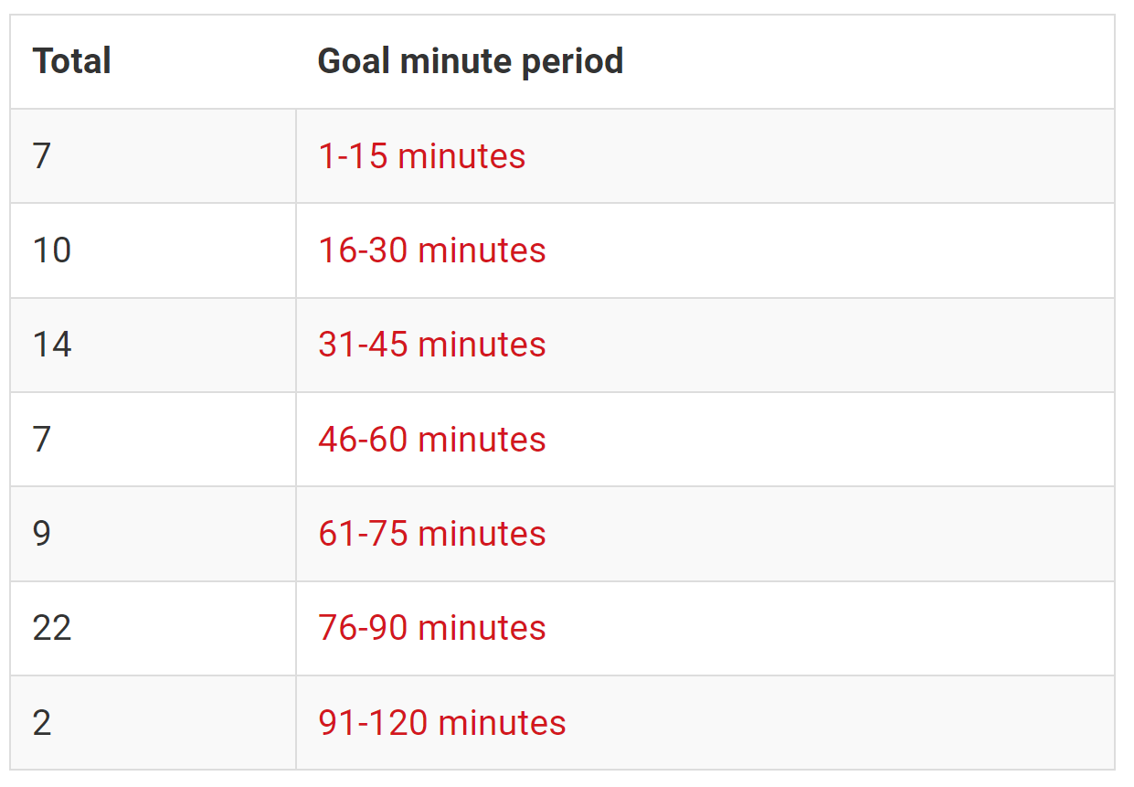This screenshot has height=787, width=1134.
Task: Click the Total column header
Action: [72, 61]
